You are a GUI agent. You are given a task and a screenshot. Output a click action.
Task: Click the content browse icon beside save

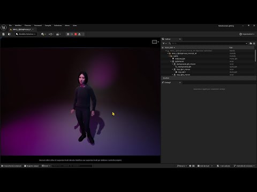click(x=9, y=34)
